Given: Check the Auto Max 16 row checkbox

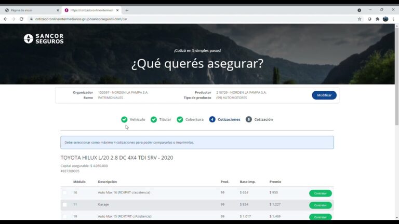Looking at the screenshot, I should (x=64, y=193).
